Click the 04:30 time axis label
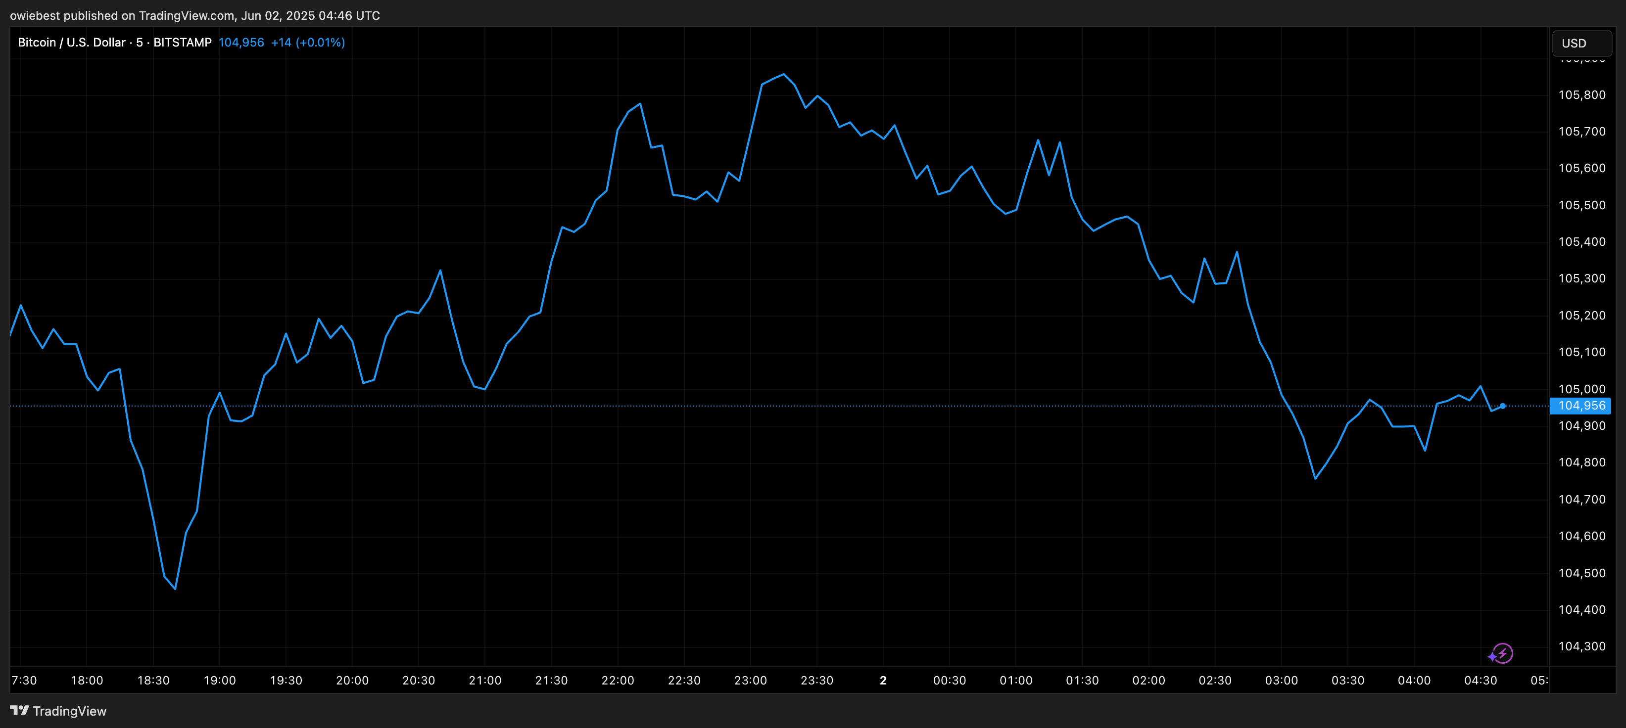The height and width of the screenshot is (728, 1626). pyautogui.click(x=1480, y=680)
